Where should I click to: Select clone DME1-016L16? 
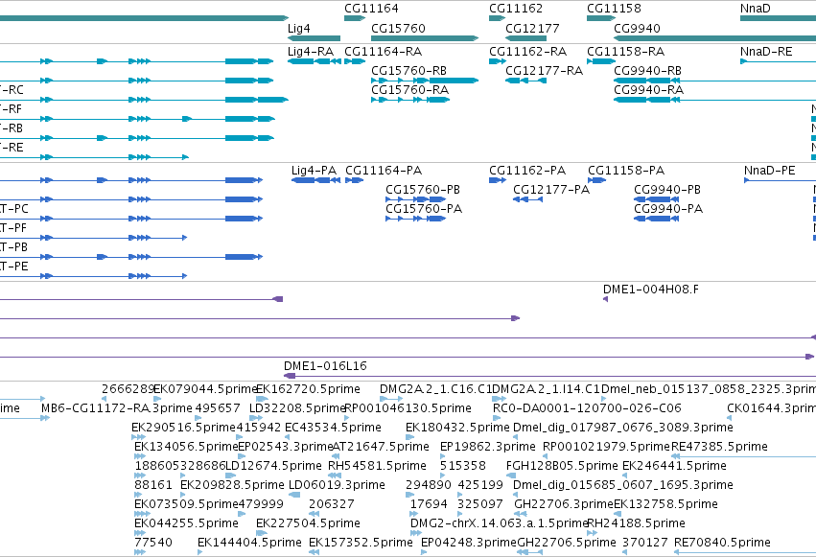(549, 376)
